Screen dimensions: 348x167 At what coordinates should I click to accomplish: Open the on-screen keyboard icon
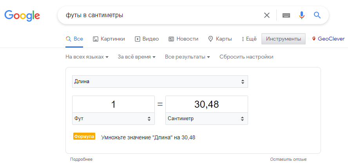click(x=286, y=15)
